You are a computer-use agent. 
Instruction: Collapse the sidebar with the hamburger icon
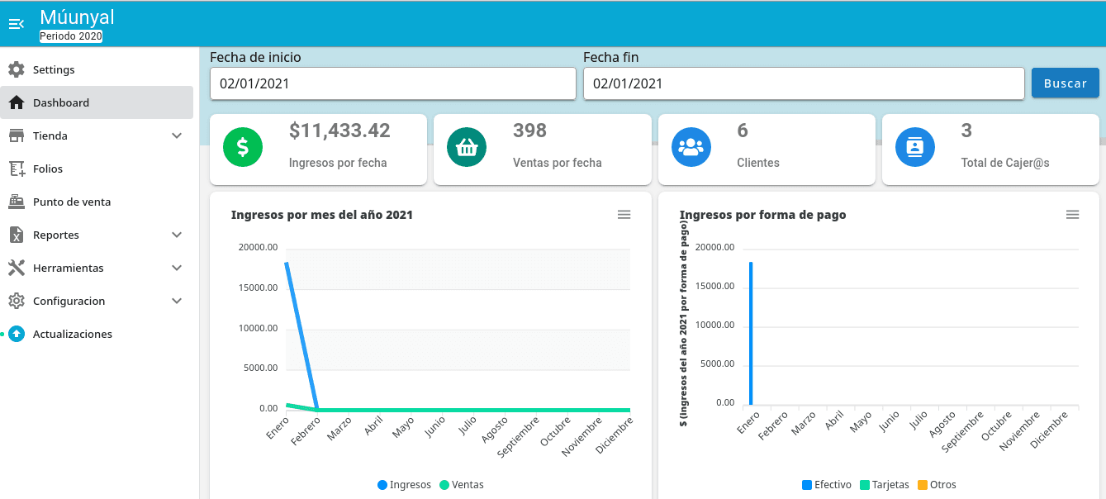tap(16, 24)
